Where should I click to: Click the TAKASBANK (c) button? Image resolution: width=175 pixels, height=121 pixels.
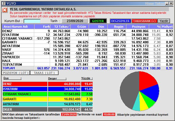click(144, 21)
